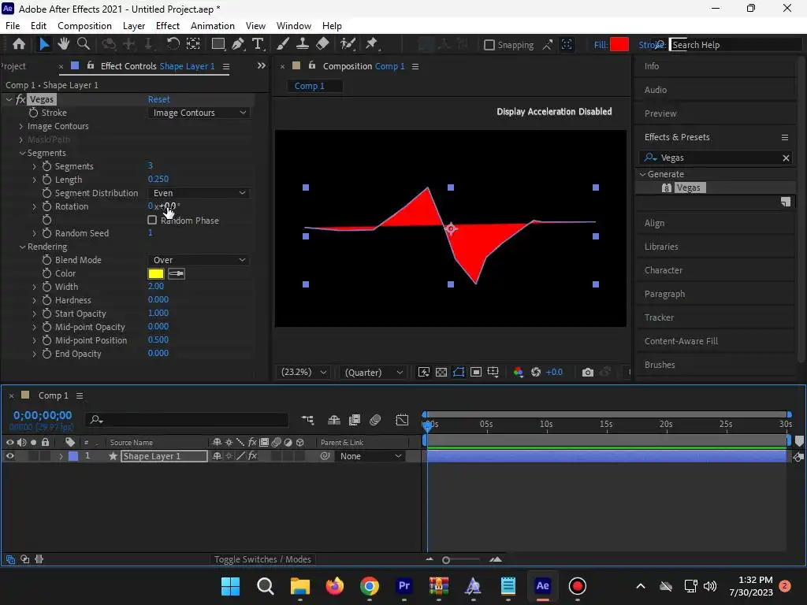The height and width of the screenshot is (605, 807).
Task: Select the Clone Stamp tool
Action: click(303, 44)
